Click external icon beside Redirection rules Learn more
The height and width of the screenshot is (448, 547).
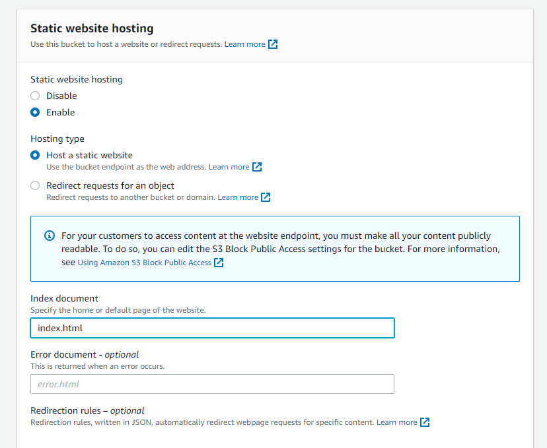425,422
